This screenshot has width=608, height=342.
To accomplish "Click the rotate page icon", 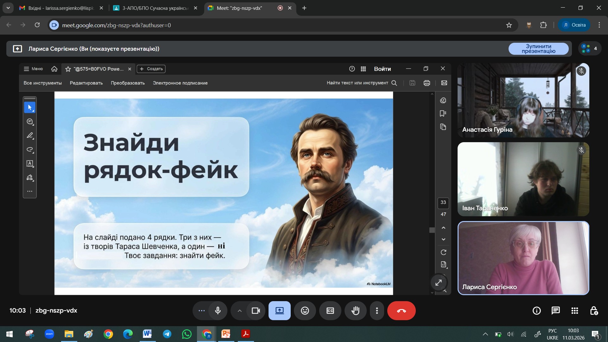I will (x=443, y=252).
